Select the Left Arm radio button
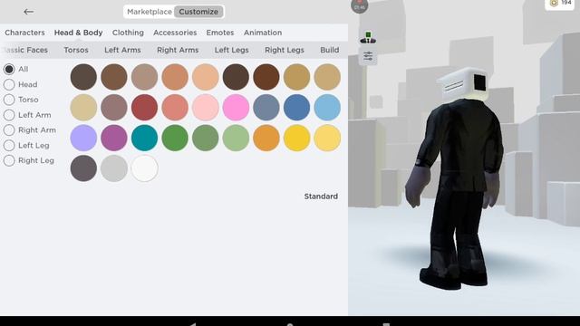This screenshot has width=580, height=326. coord(9,115)
